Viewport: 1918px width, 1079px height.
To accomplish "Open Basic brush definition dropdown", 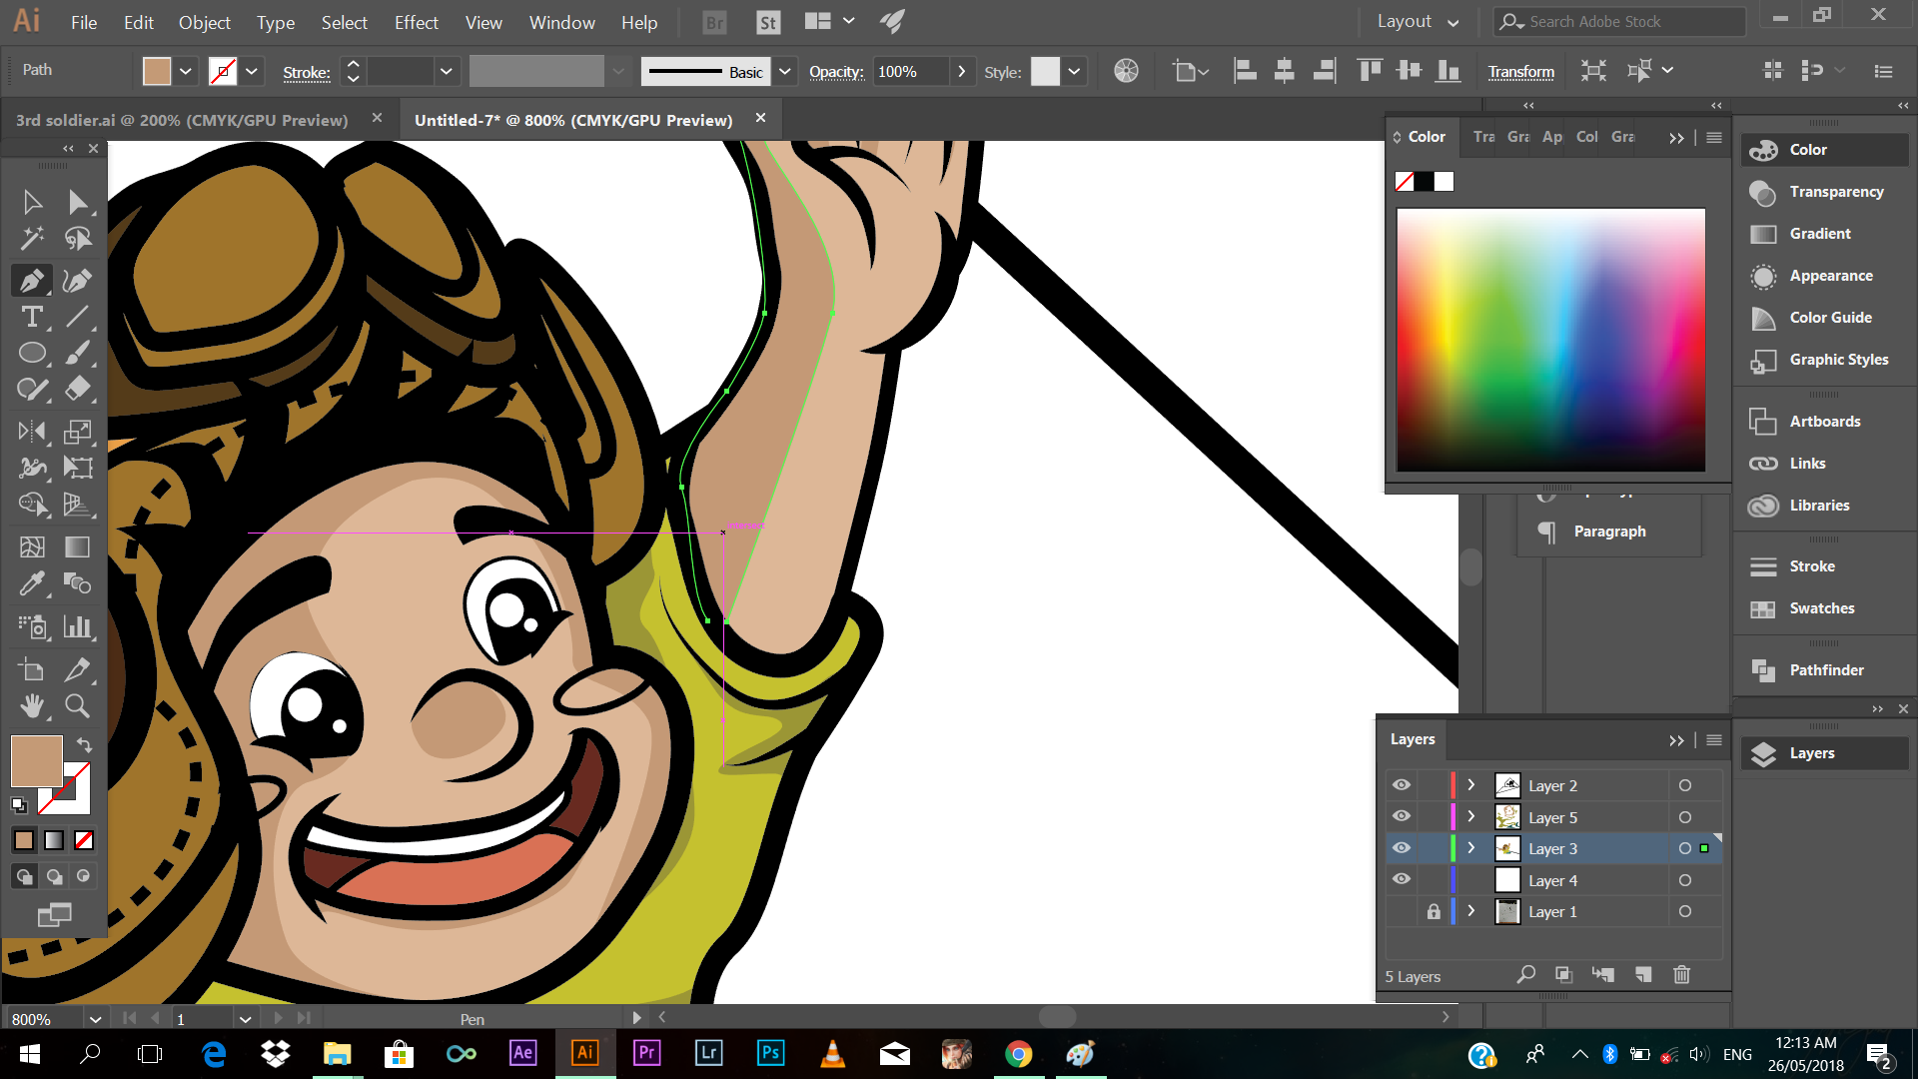I will click(784, 71).
